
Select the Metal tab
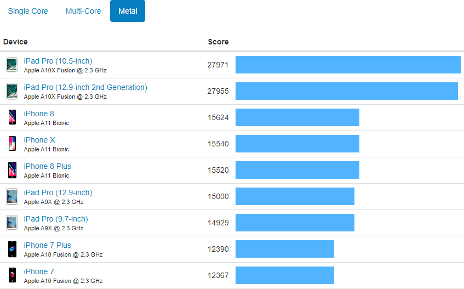pos(128,11)
